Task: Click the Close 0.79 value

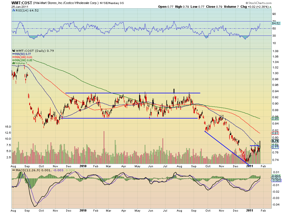Action: pos(214,7)
